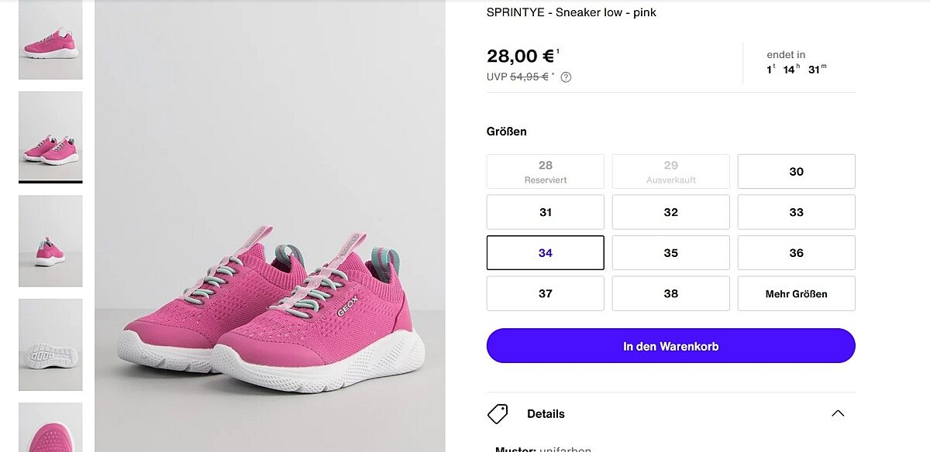View the bottom partially visible insole thumbnail

pyautogui.click(x=50, y=427)
